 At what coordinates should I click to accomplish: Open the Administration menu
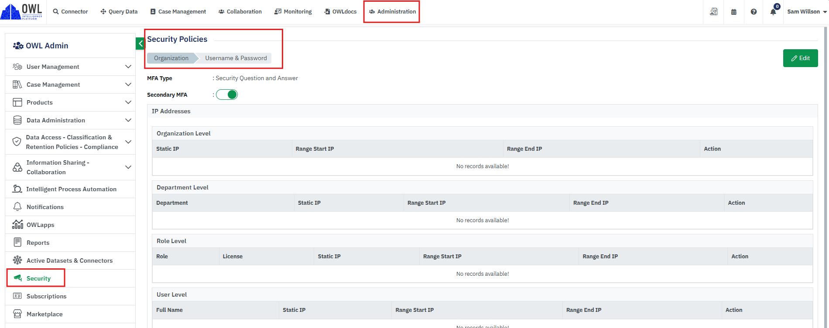click(392, 12)
